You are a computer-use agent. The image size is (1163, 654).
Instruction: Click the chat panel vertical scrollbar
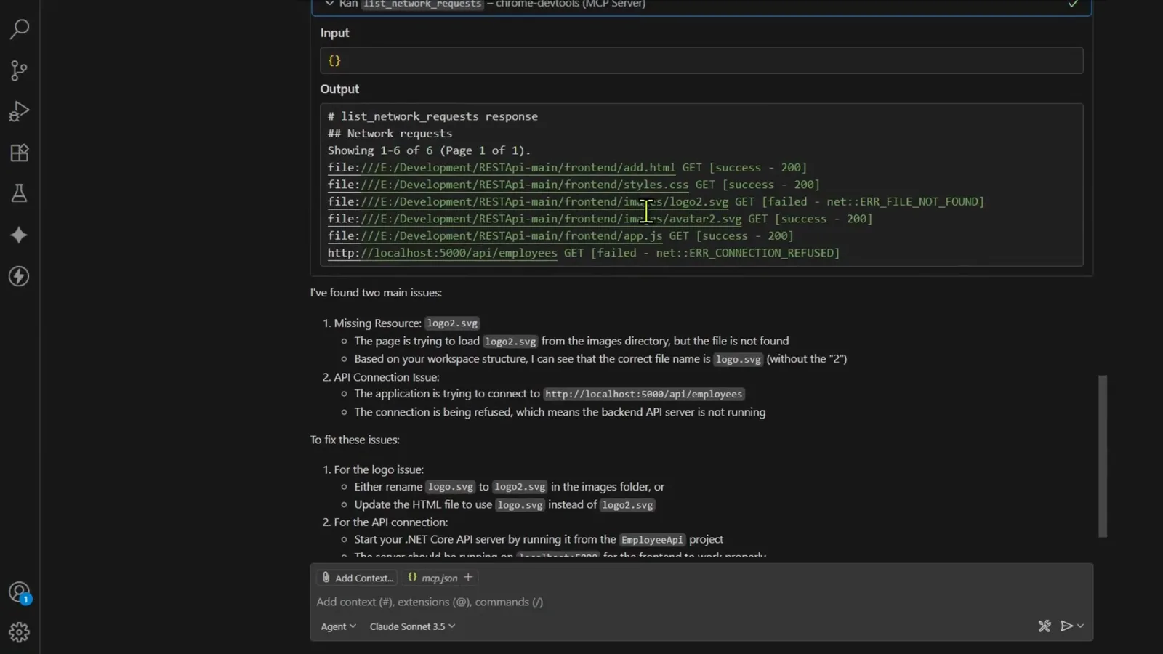click(1103, 456)
